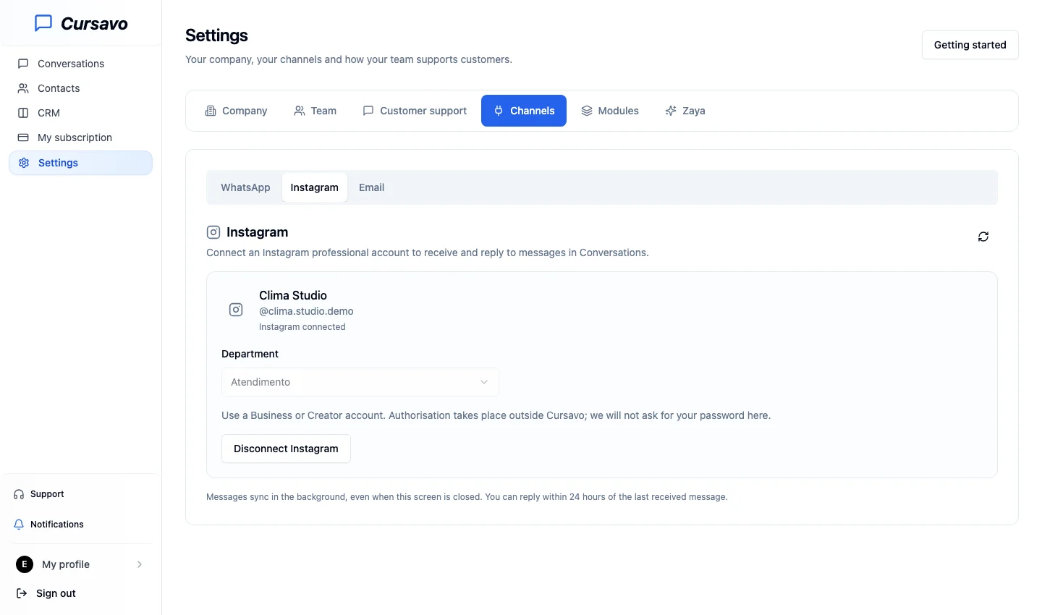The height and width of the screenshot is (615, 1042).
Task: Click the Clima Studio account name
Action: (293, 295)
